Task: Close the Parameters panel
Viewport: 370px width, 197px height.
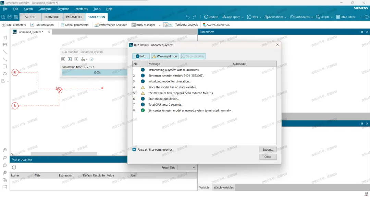Action: tap(367, 32)
